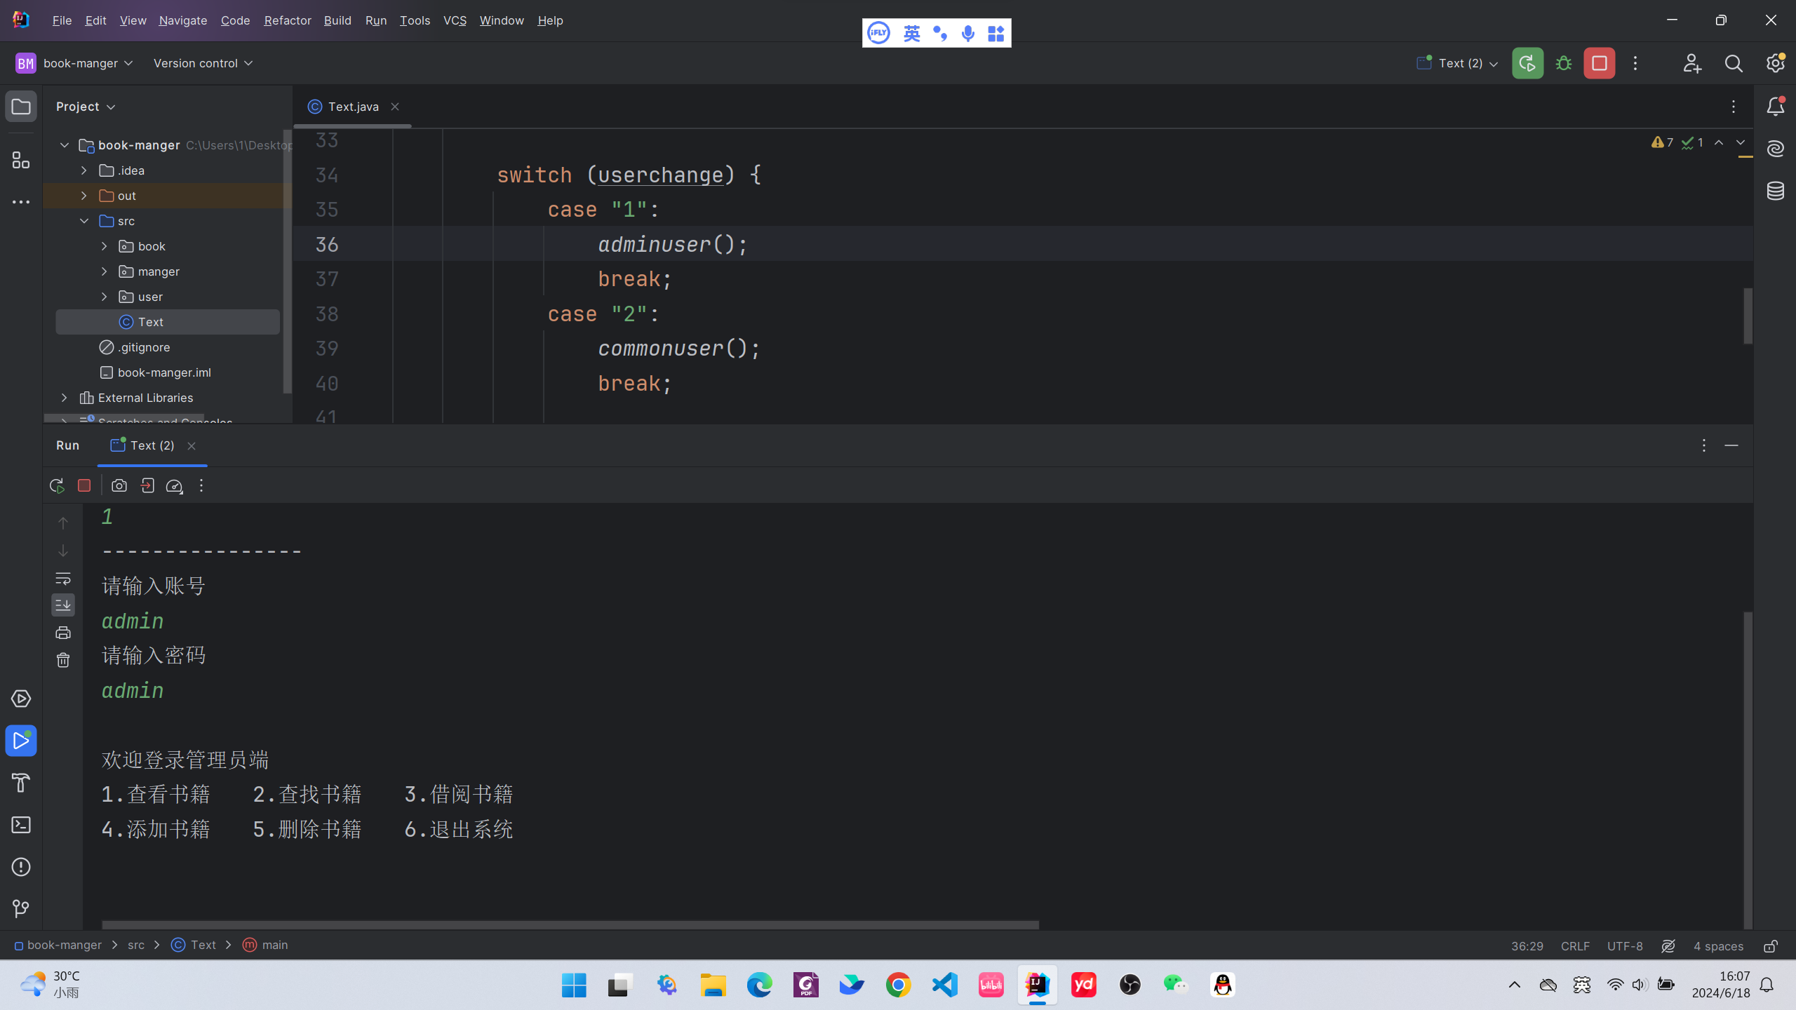Screen dimensions: 1796x1010
Task: Stop process in Run panel toolbar
Action: click(x=84, y=485)
